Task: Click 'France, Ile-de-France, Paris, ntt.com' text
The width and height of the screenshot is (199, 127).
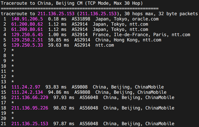Action: (141, 35)
